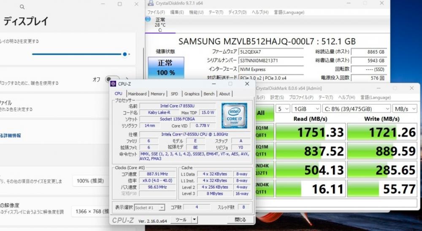Switch to the CPU tab in CPU-Z

(119, 94)
